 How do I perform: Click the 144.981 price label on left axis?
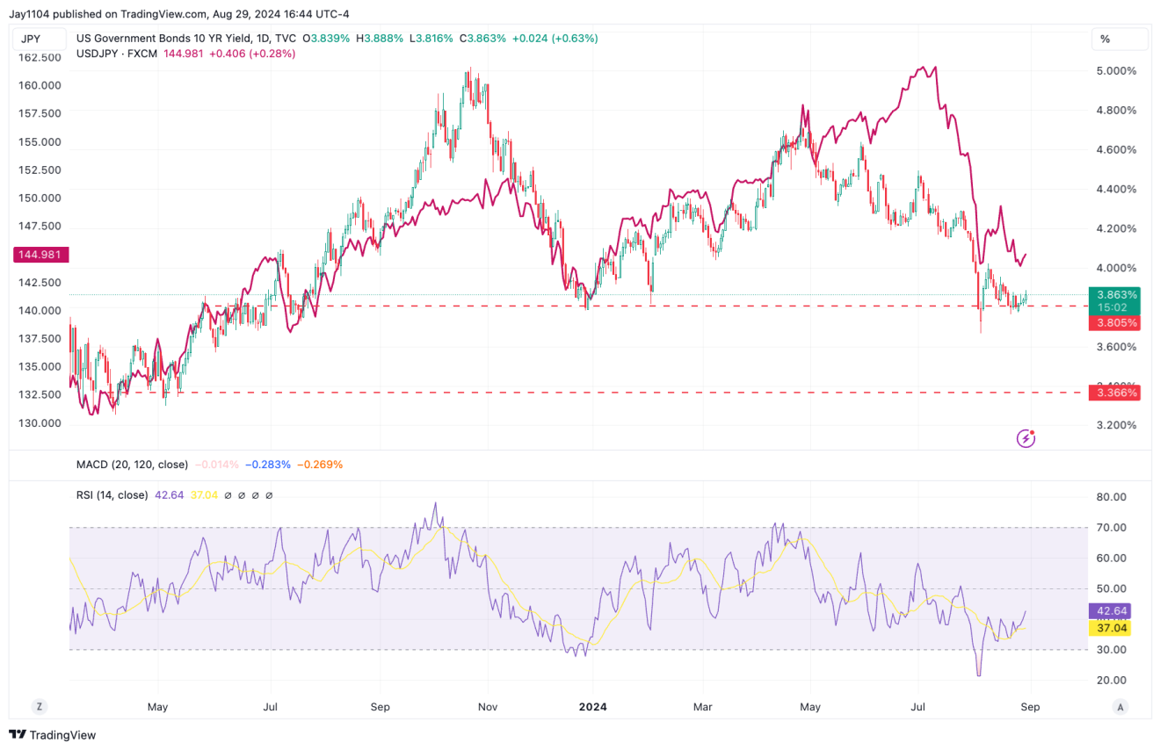pos(39,255)
